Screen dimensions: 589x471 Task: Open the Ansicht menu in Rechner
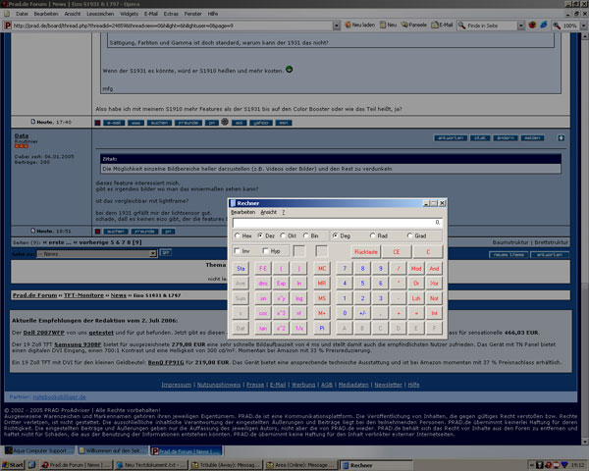(268, 212)
